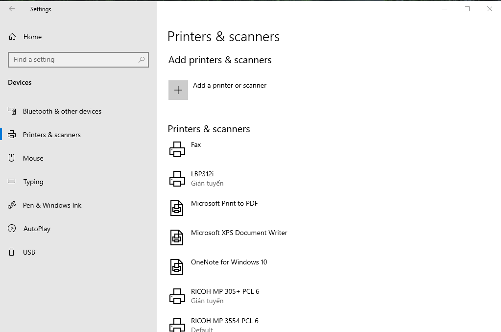This screenshot has width=501, height=332.
Task: Select Printers & scanners in the sidebar
Action: click(x=52, y=135)
